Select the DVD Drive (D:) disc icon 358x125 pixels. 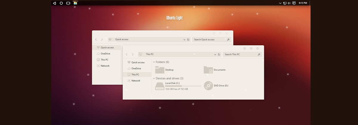click(208, 86)
